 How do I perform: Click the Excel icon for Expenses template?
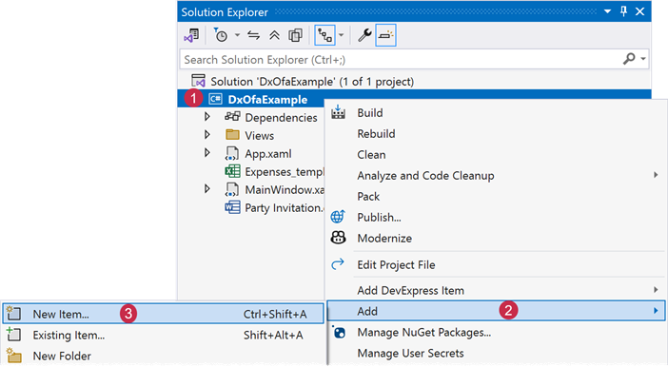(x=232, y=171)
